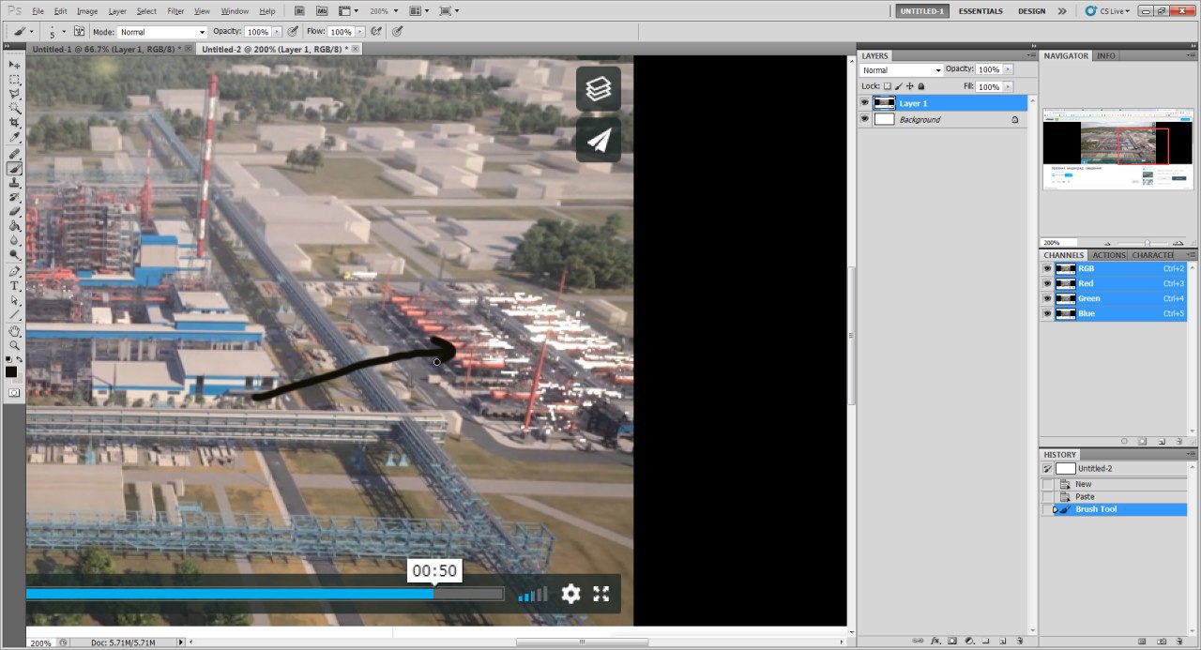The height and width of the screenshot is (650, 1201).
Task: Open the brush Mode dropdown
Action: pos(161,32)
